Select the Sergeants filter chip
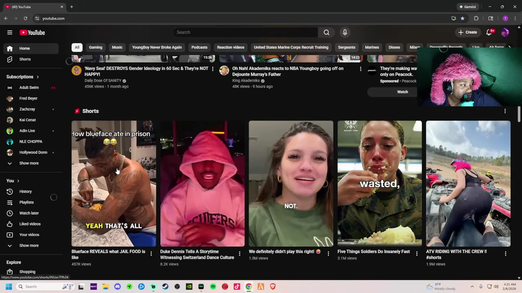 click(x=347, y=47)
